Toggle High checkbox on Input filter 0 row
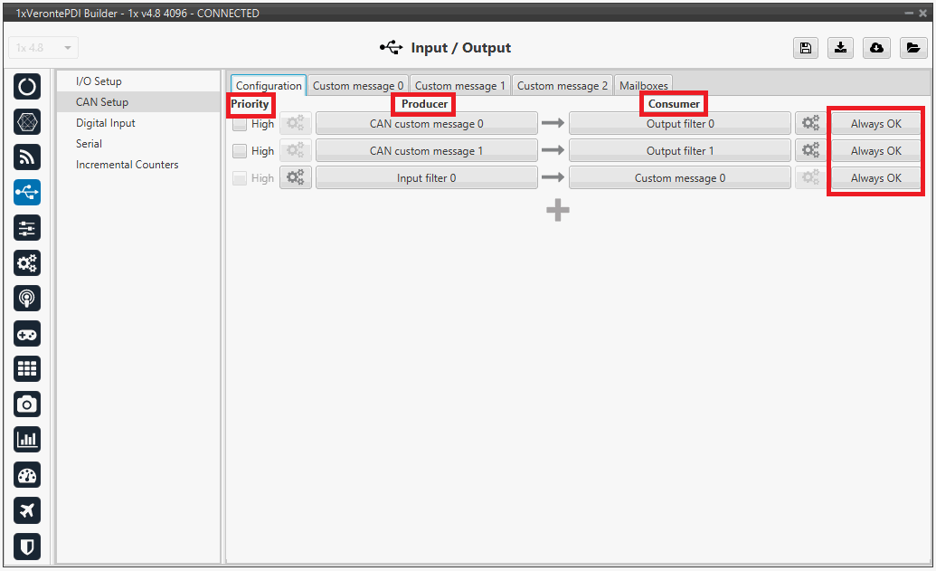This screenshot has width=936, height=571. (240, 178)
